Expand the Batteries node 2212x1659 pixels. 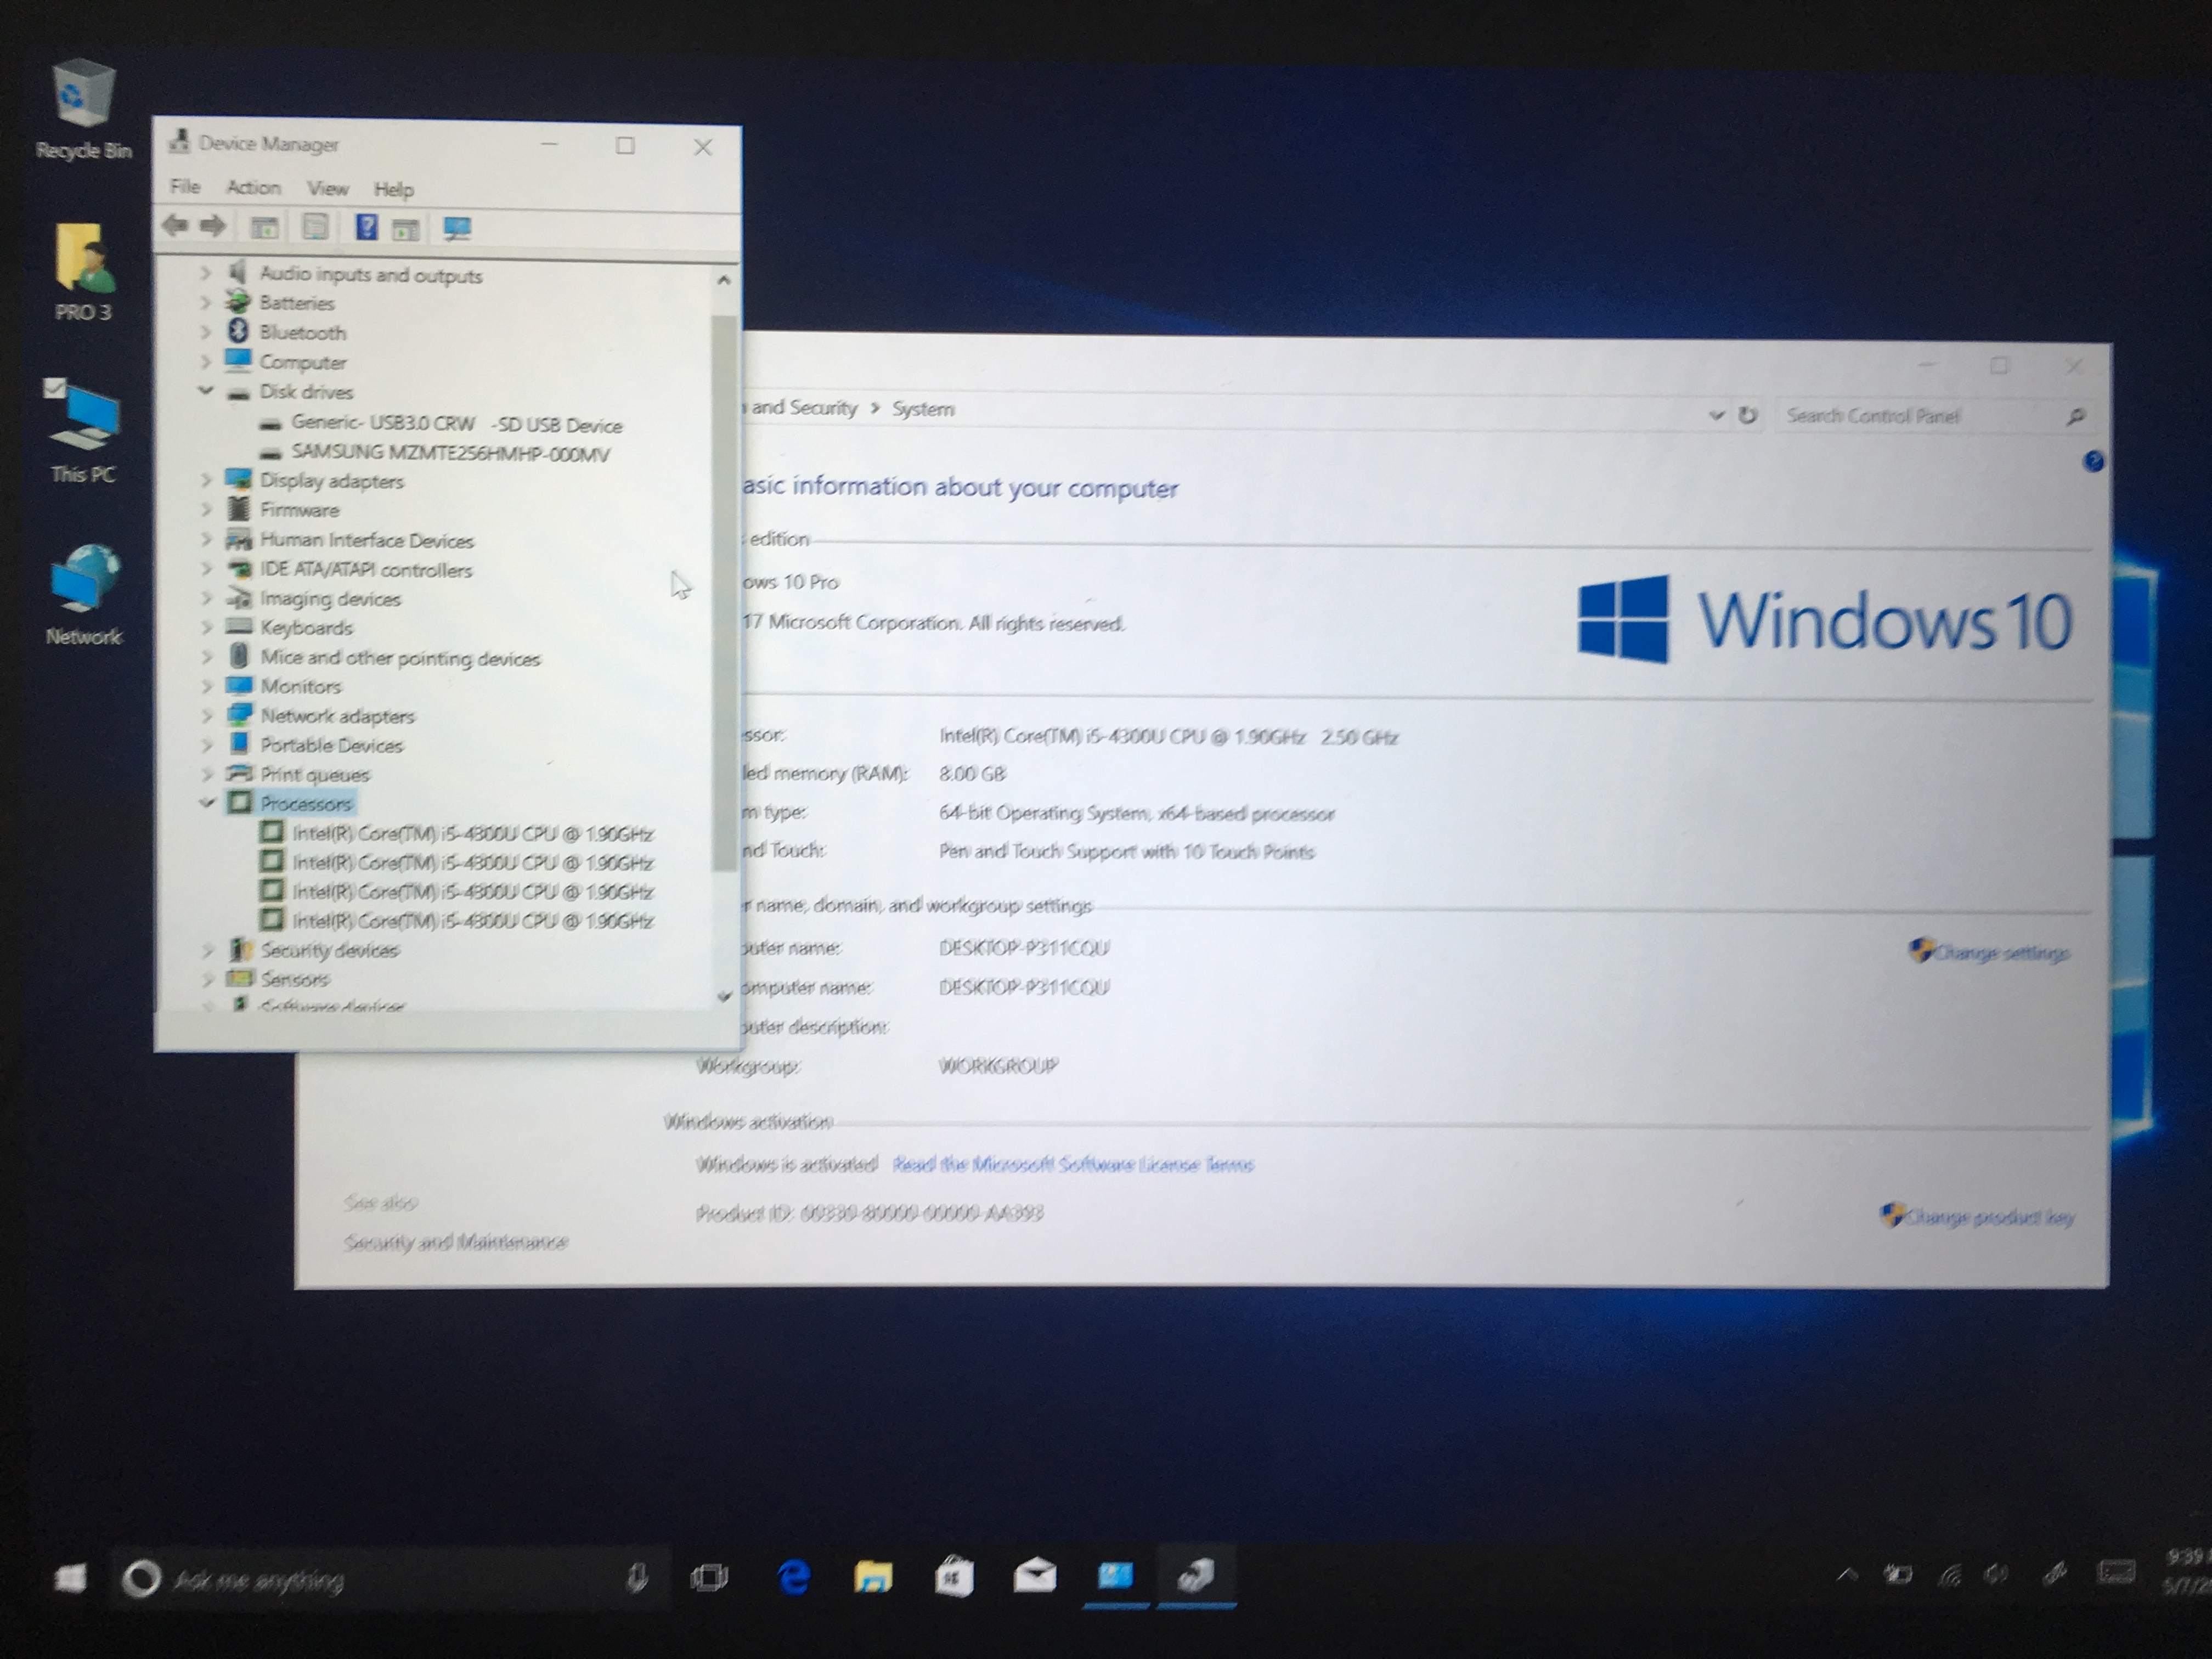coord(206,302)
